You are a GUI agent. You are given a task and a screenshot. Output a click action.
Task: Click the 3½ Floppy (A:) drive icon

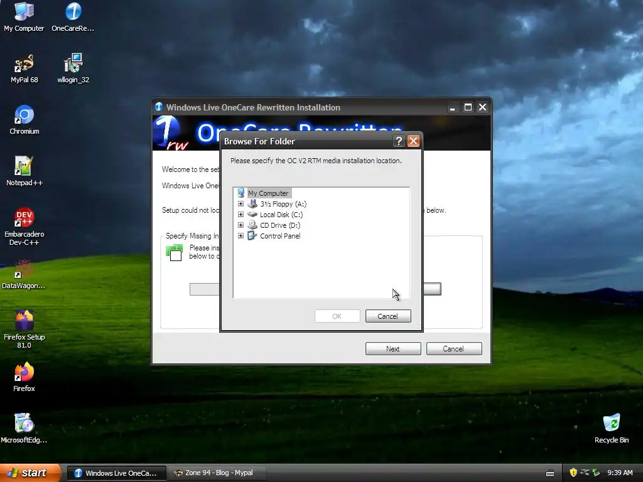[252, 204]
